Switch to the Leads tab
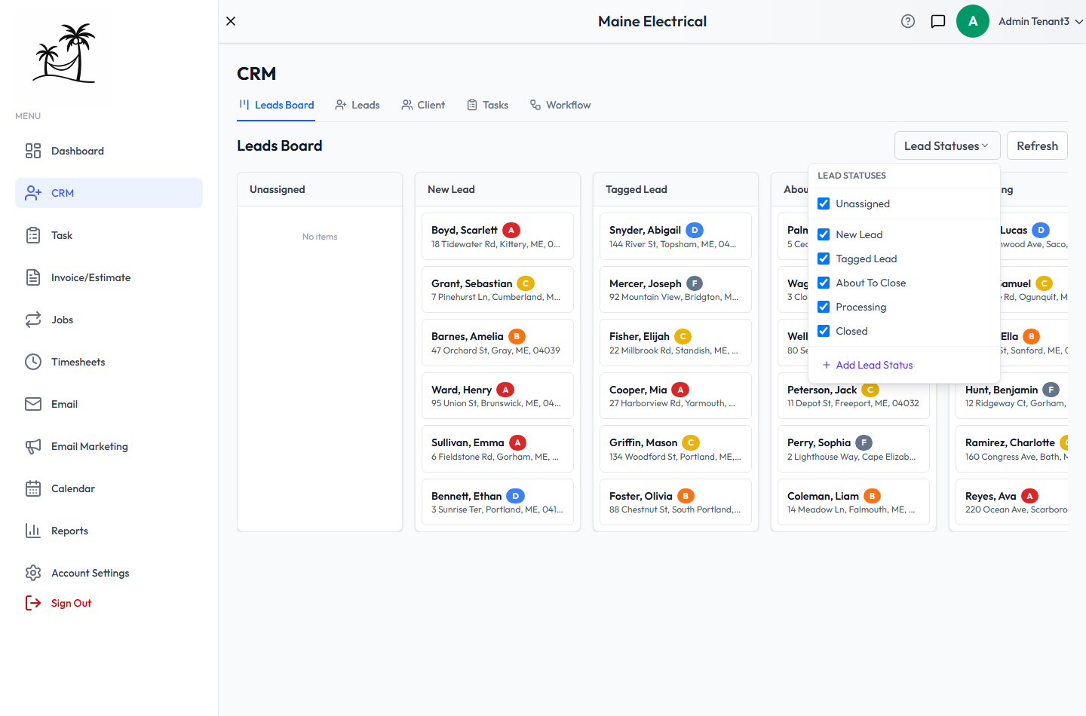The image size is (1086, 716). coord(357,105)
